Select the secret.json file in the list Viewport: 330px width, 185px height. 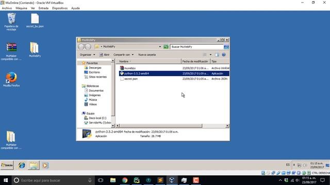pyautogui.click(x=174, y=79)
